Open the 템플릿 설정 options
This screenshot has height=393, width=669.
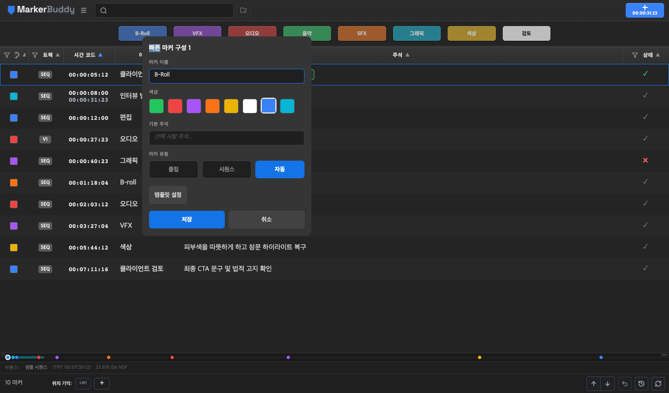168,195
